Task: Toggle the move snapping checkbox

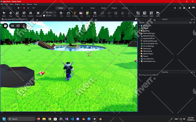Action: click(44, 13)
